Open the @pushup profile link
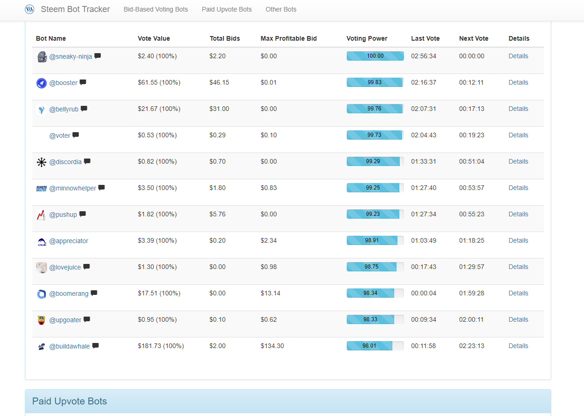Image resolution: width=584 pixels, height=416 pixels. pos(63,214)
